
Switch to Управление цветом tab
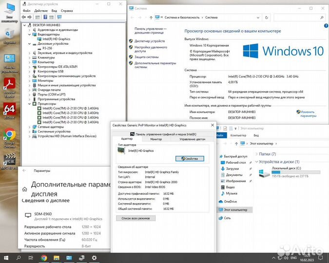pos(192,139)
